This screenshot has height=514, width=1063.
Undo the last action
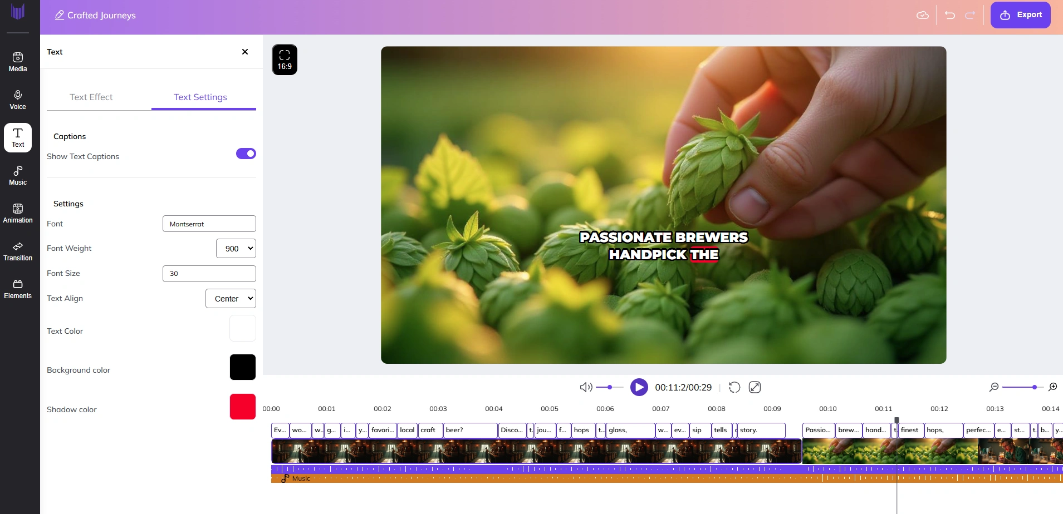point(950,15)
